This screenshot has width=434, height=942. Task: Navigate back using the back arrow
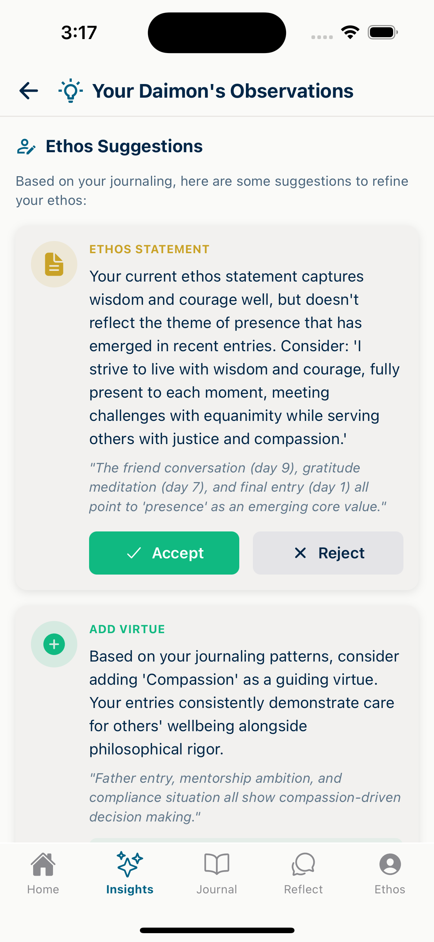pyautogui.click(x=29, y=90)
